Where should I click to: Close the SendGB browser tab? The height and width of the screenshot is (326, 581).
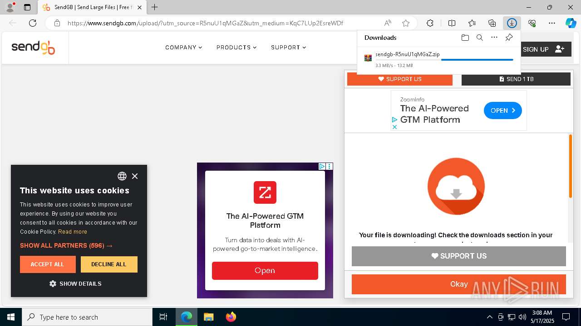(140, 7)
